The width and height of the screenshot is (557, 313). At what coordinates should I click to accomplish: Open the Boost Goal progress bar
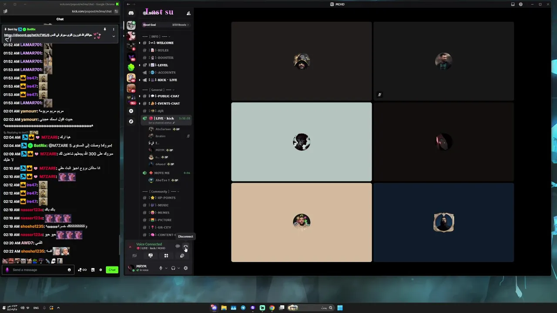click(166, 25)
